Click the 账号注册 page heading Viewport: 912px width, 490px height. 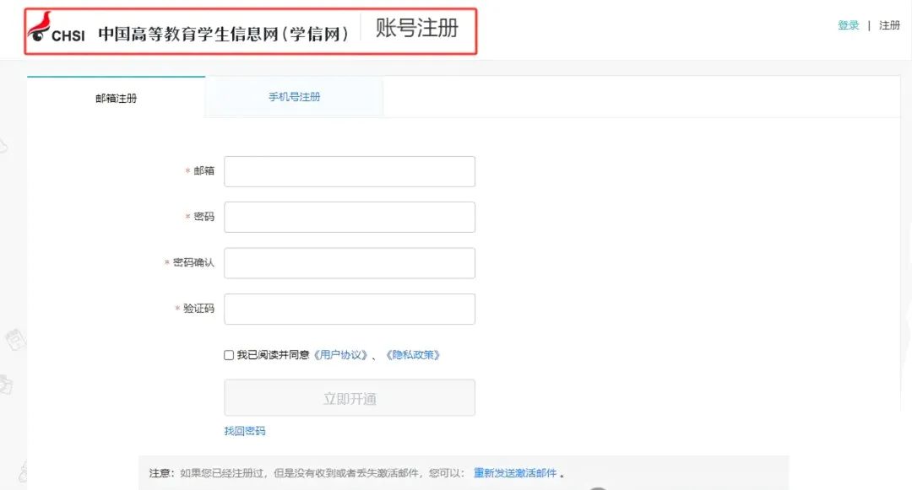(x=417, y=28)
